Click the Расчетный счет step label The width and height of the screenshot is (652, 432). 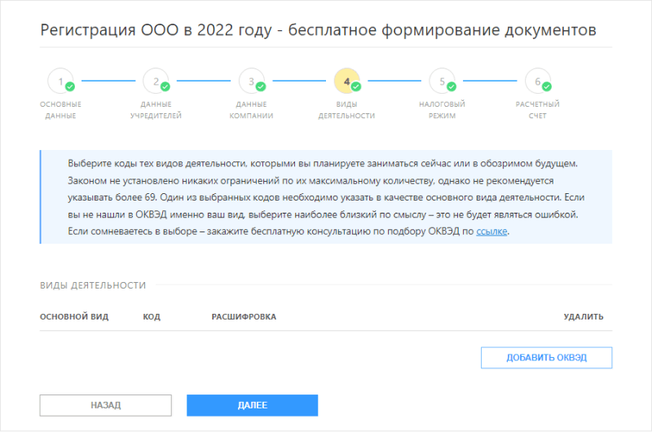(x=538, y=110)
